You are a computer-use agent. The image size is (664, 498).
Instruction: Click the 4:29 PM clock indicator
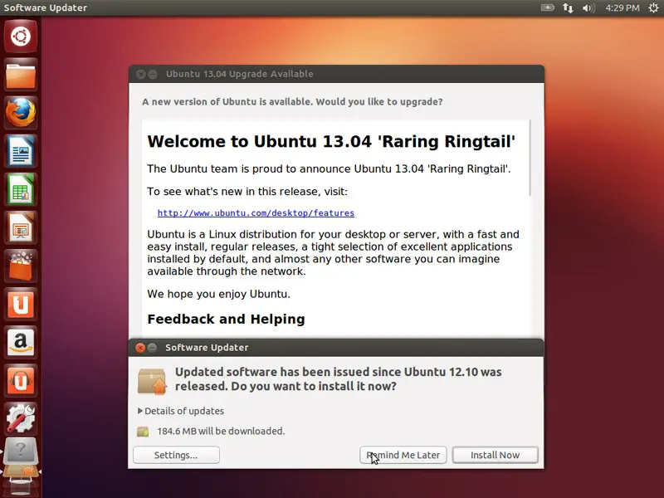click(x=622, y=8)
